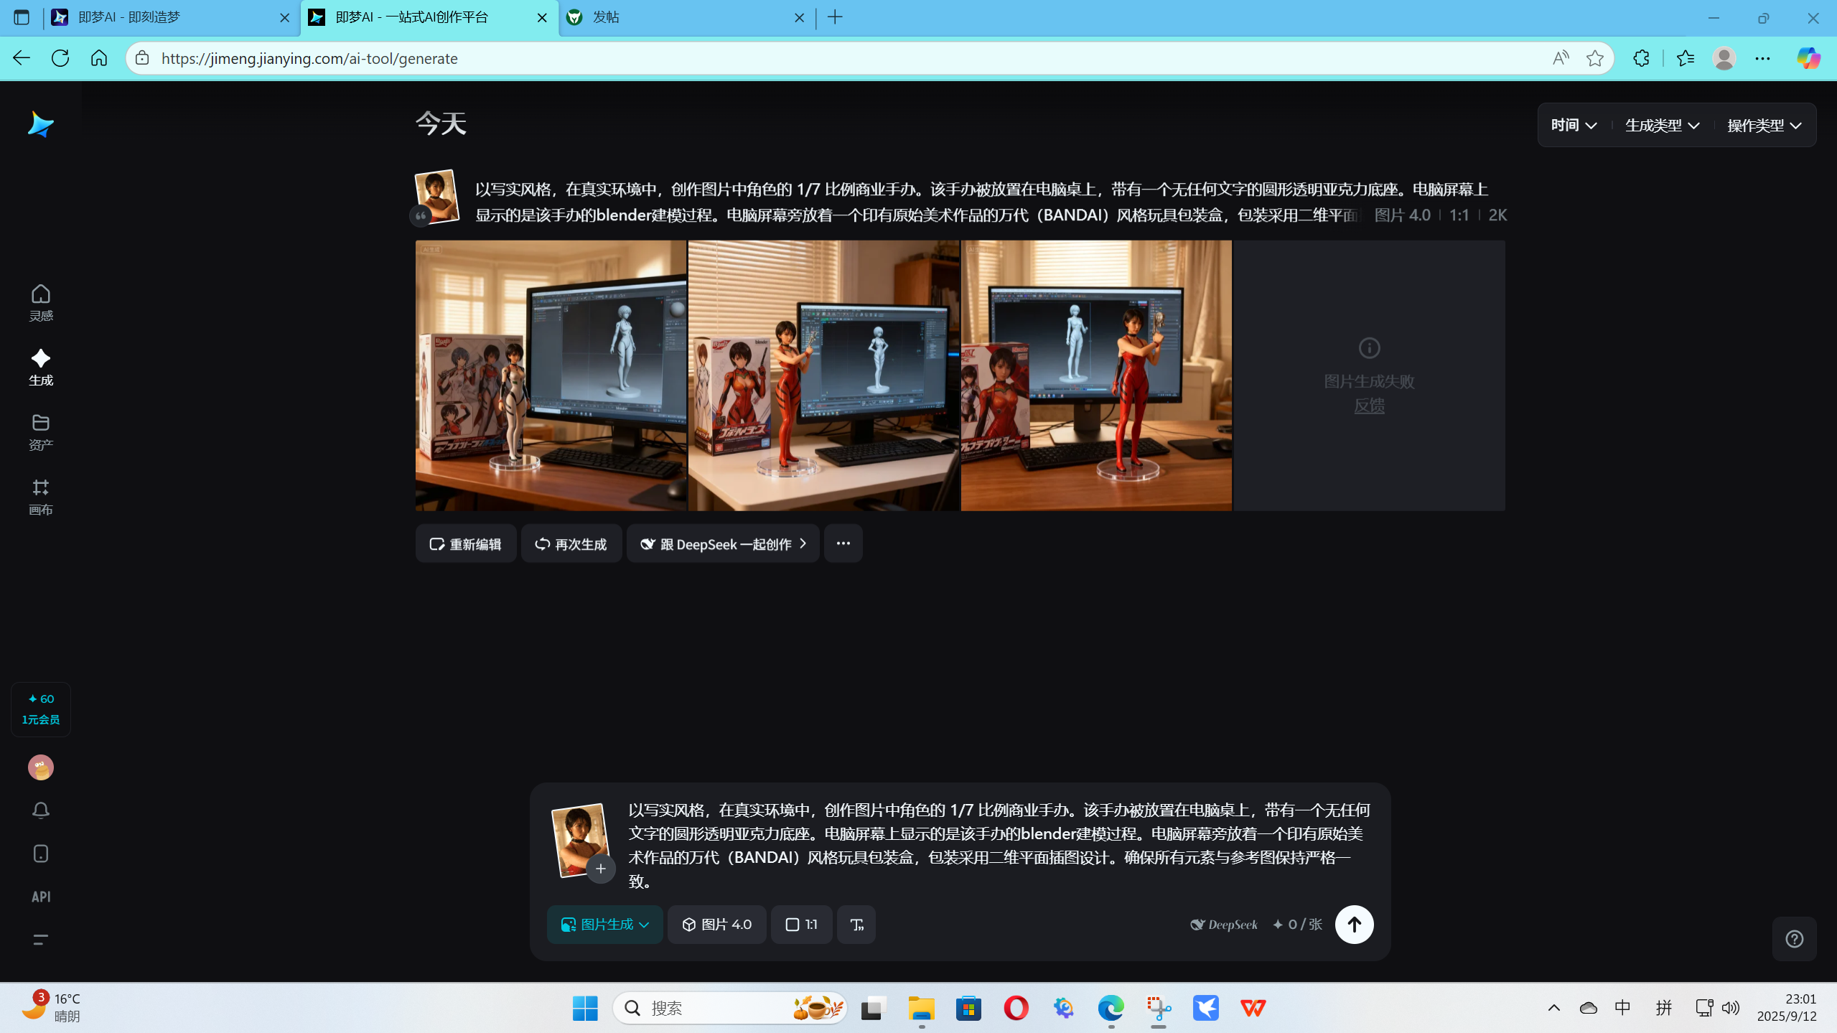The height and width of the screenshot is (1033, 1837).
Task: Click the 再次生成 button
Action: pos(571,544)
